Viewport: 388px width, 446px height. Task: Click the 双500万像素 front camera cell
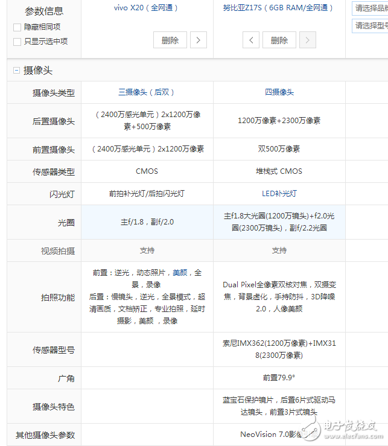coord(279,148)
